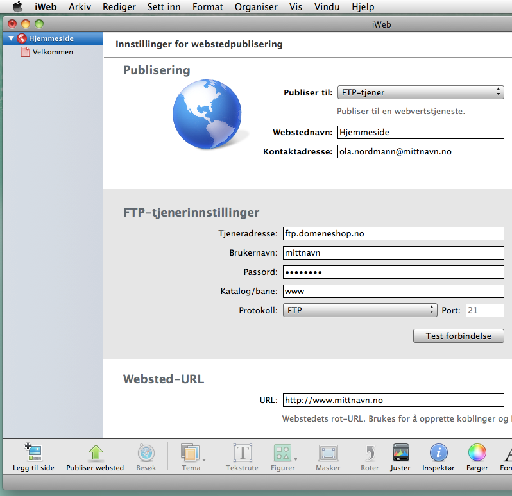The height and width of the screenshot is (496, 512).
Task: Open the Figurer shapes icon
Action: pyautogui.click(x=282, y=452)
